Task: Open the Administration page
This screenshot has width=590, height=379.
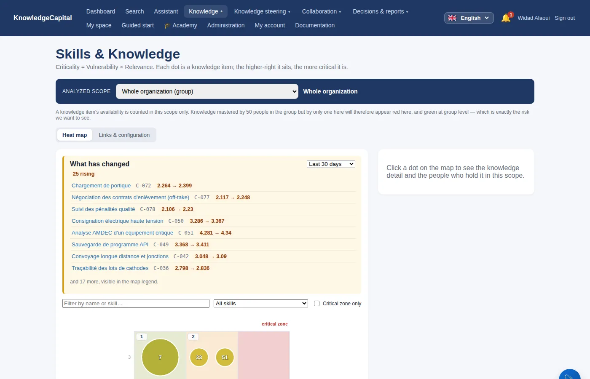Action: click(x=226, y=25)
